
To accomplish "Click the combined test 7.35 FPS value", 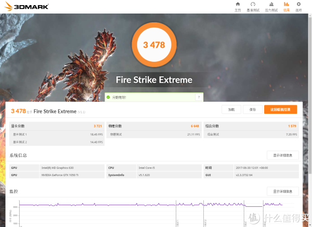I will coord(292,135).
